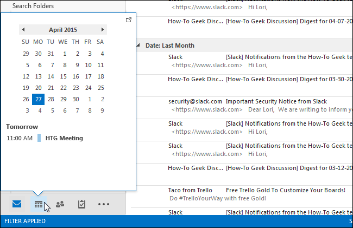Open the Tasks navigation icon

coord(81,204)
